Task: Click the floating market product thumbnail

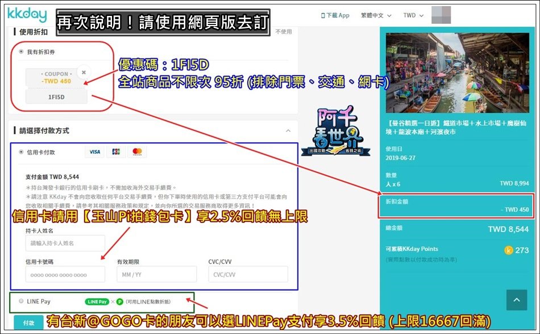Action: click(458, 73)
